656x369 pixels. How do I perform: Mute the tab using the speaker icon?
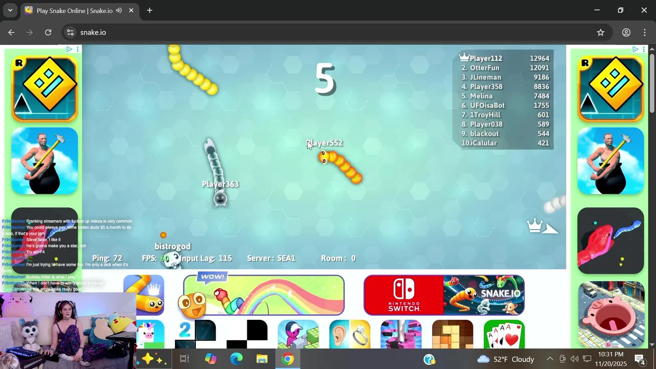tap(119, 10)
